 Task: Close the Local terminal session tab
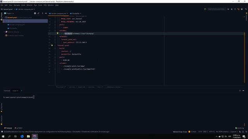pyautogui.click(x=18, y=91)
